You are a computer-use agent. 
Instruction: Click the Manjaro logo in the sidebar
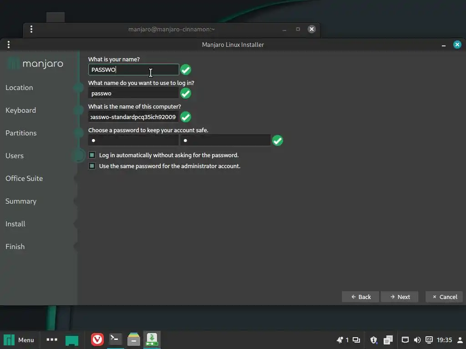pos(35,64)
